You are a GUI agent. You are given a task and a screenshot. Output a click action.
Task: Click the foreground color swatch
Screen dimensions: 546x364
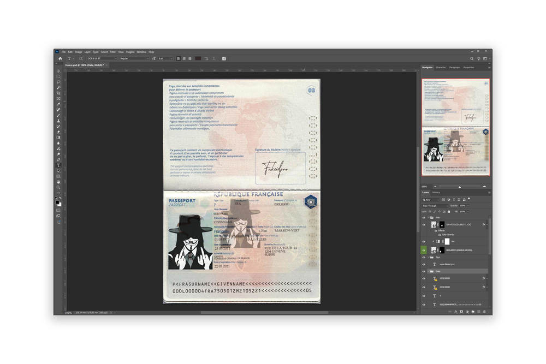click(x=56, y=202)
